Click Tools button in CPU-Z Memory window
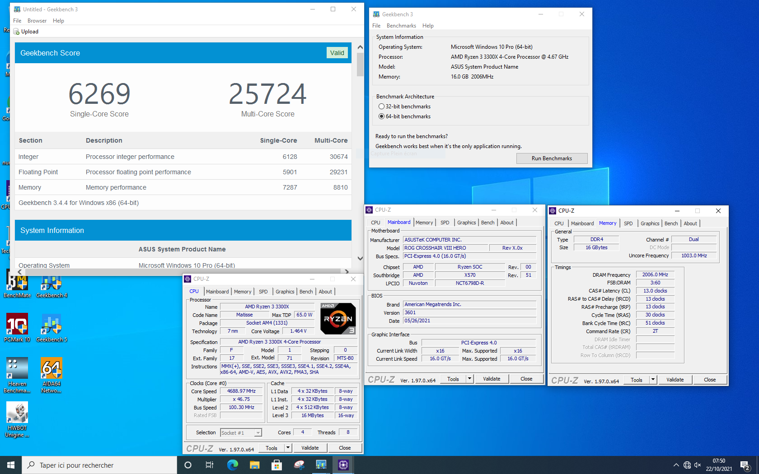Image resolution: width=759 pixels, height=474 pixels. pyautogui.click(x=637, y=380)
